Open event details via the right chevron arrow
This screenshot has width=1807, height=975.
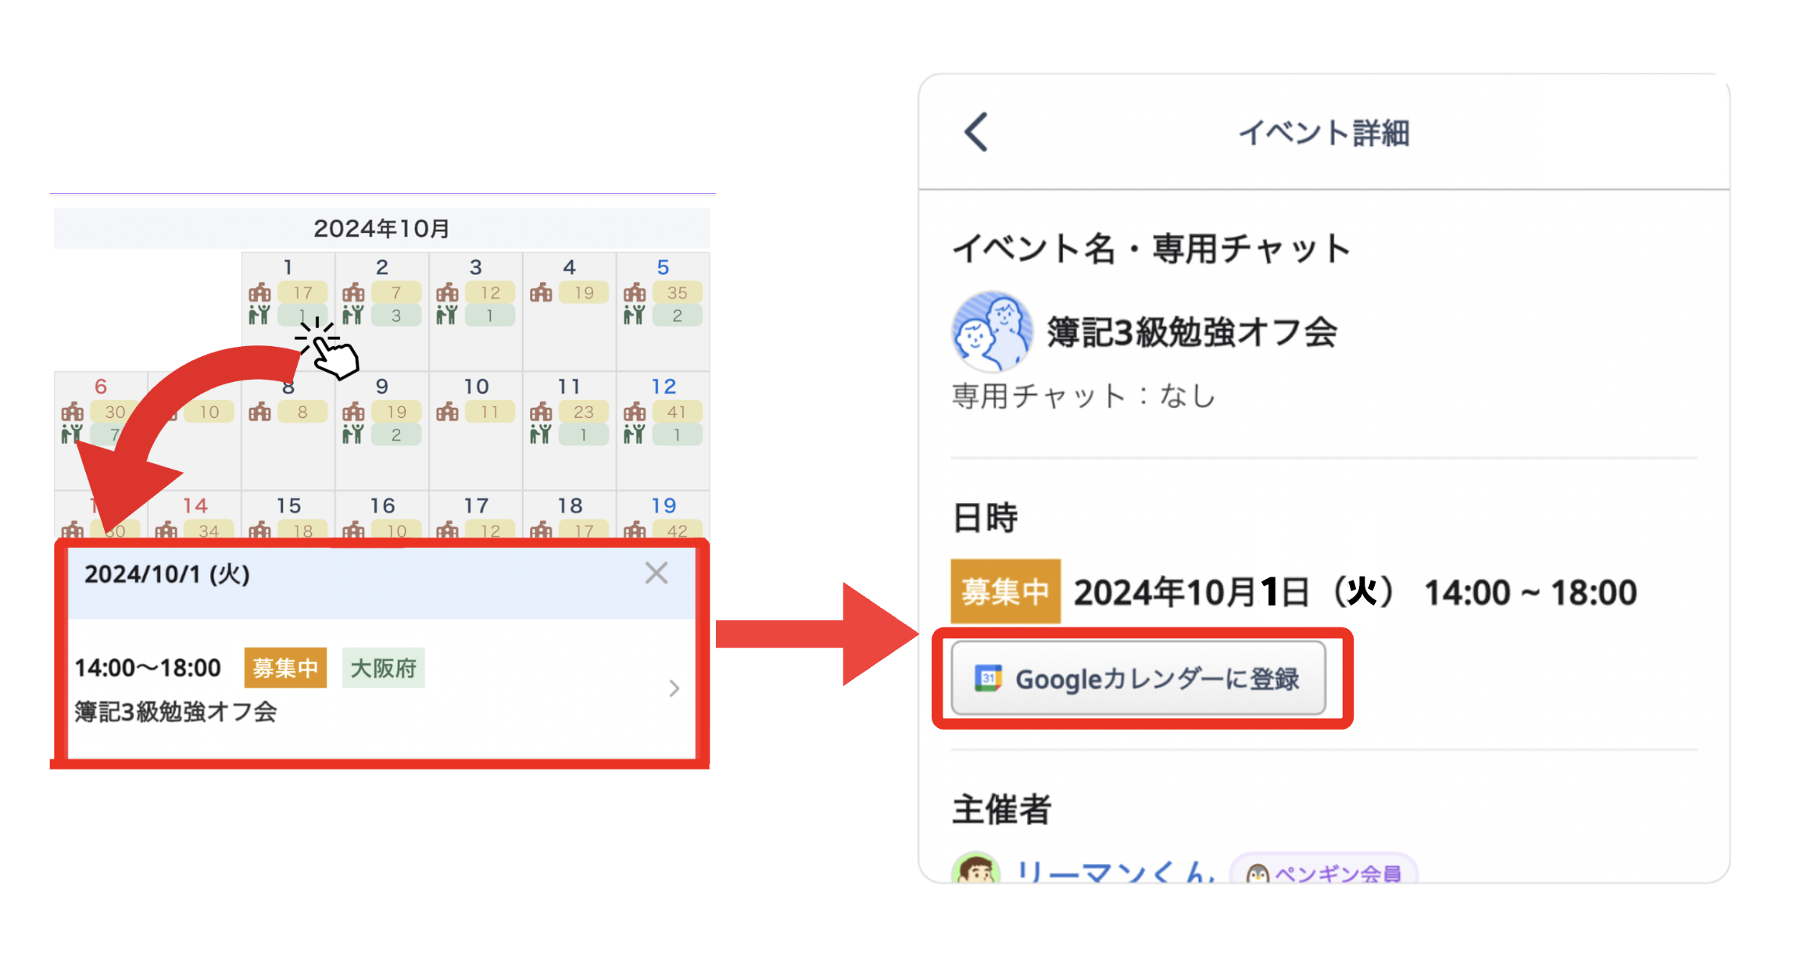coord(674,689)
